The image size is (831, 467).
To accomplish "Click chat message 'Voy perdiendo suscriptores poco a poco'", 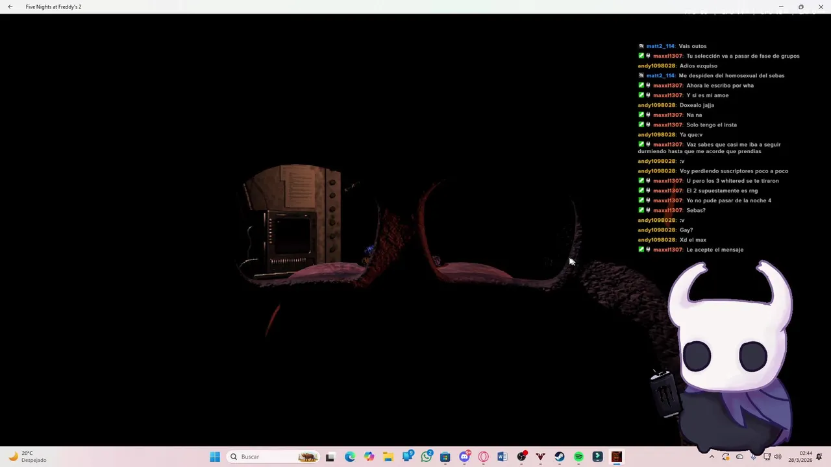I will [x=734, y=171].
